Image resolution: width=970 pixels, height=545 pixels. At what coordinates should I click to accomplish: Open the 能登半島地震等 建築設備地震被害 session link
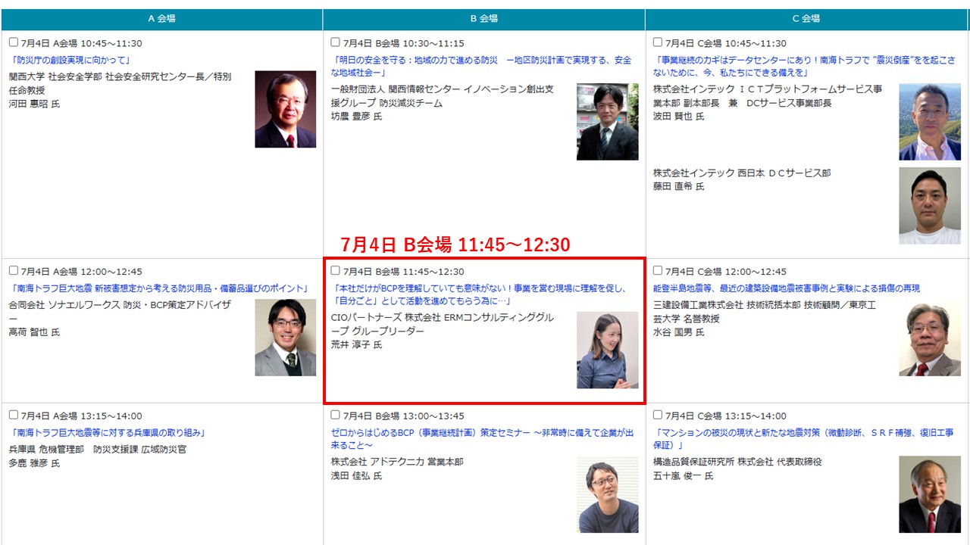point(787,288)
